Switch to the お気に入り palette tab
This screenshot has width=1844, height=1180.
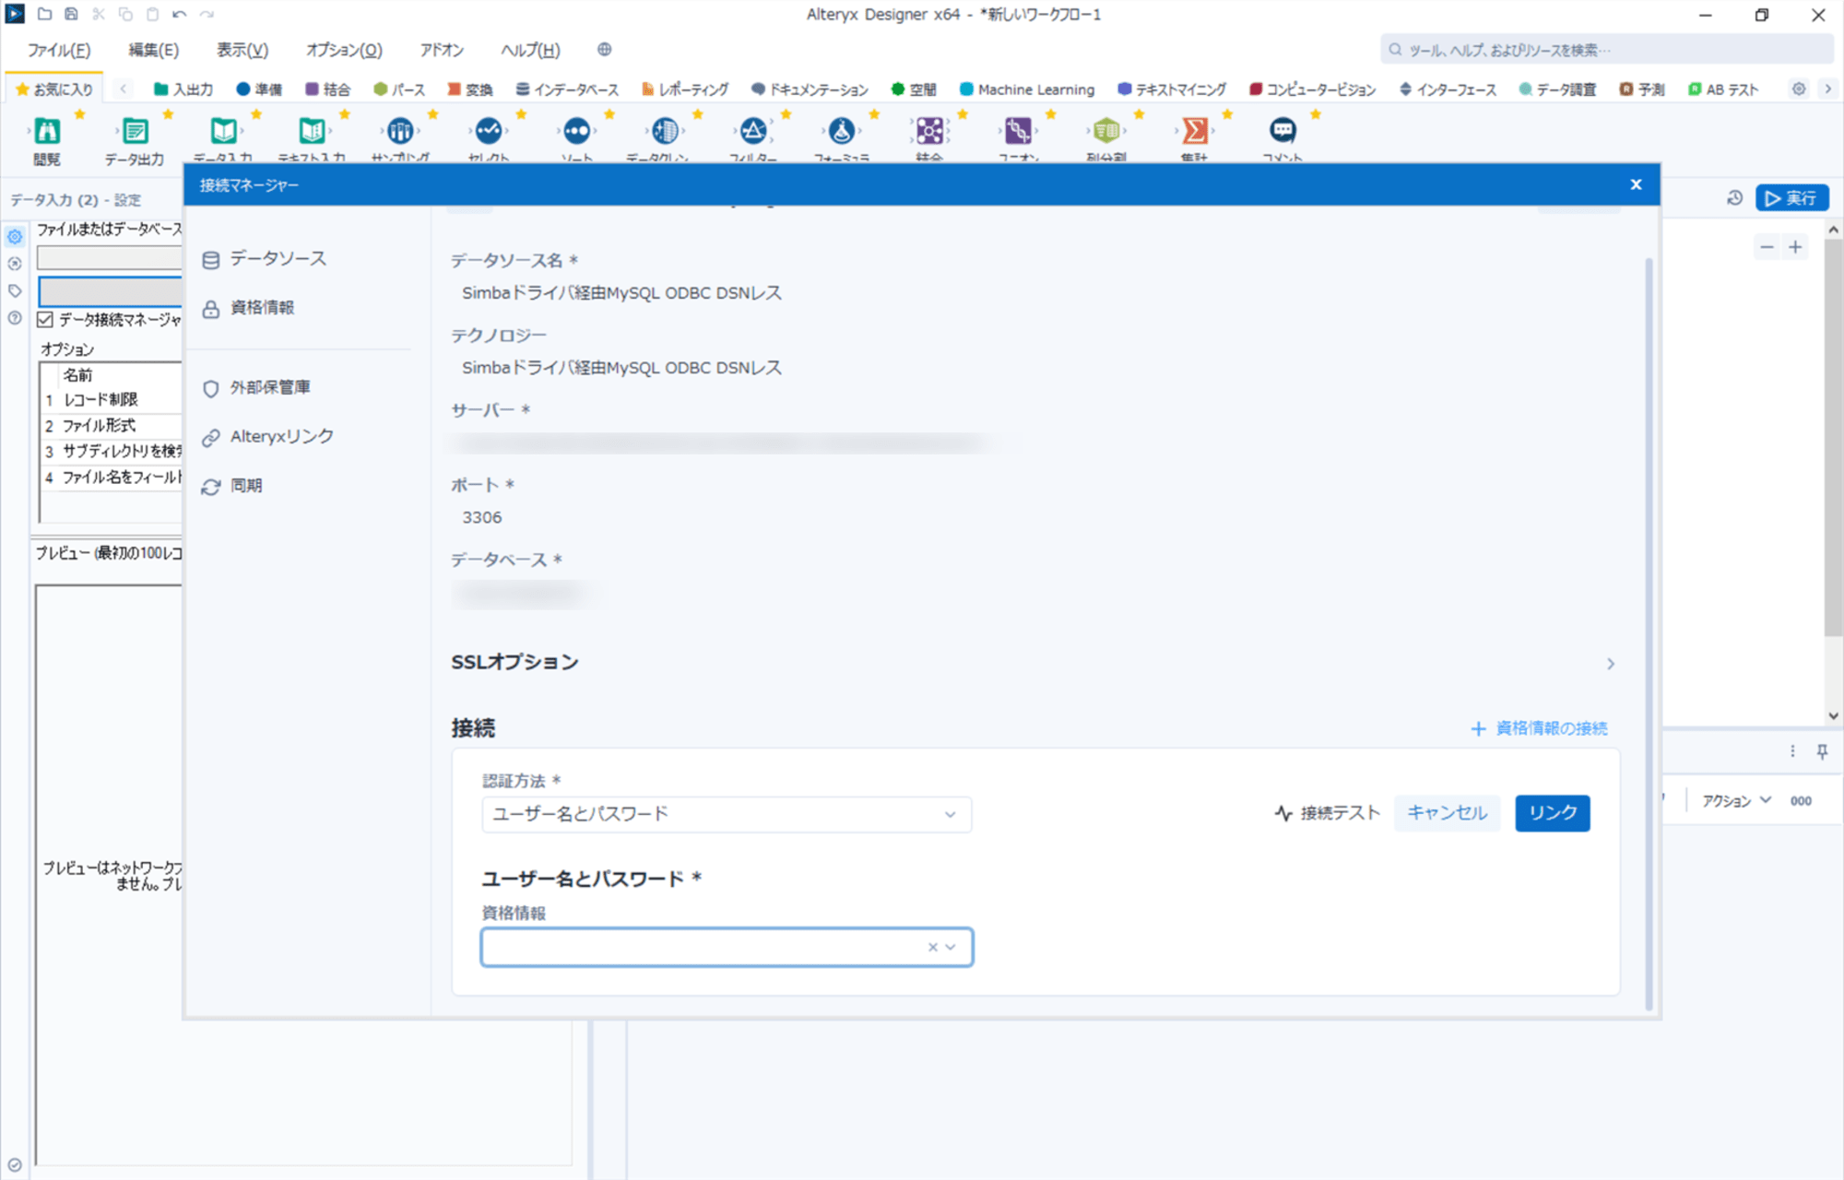54,89
